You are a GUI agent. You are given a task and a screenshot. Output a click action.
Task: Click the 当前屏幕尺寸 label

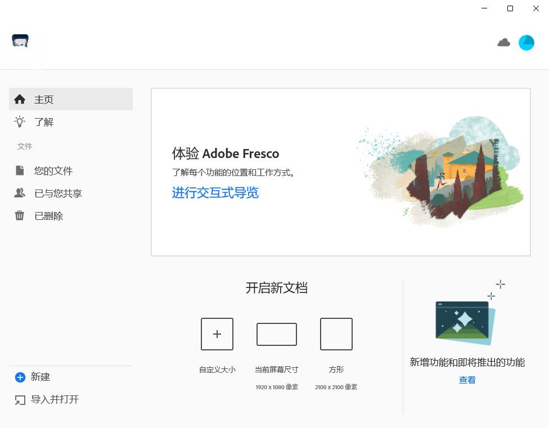(277, 370)
